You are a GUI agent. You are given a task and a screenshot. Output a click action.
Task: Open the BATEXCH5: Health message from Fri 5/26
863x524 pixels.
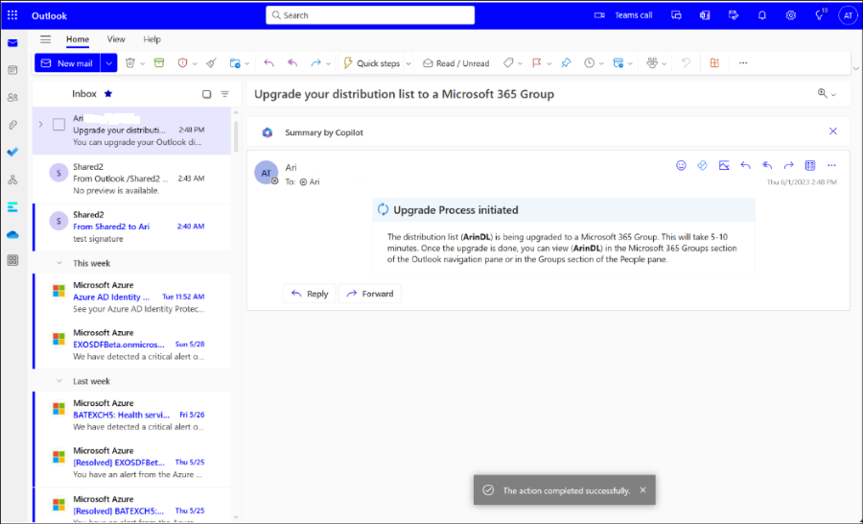[132, 415]
